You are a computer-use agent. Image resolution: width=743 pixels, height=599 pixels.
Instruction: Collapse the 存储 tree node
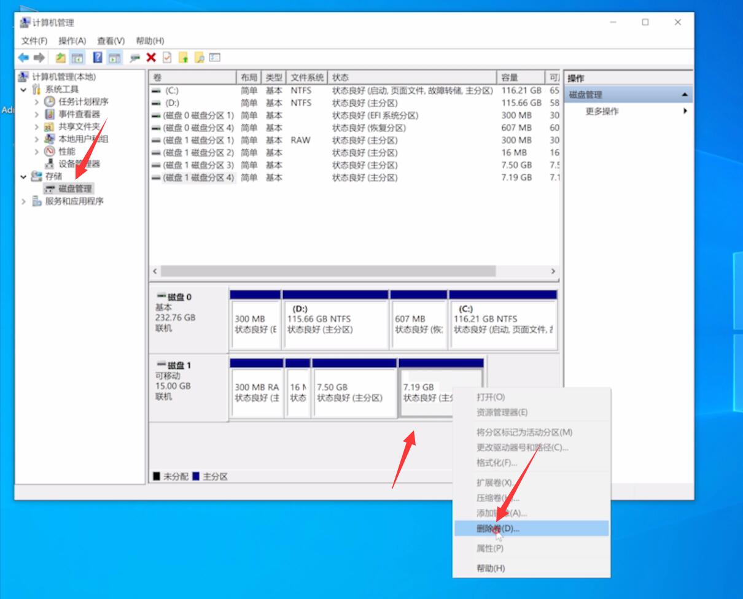tap(24, 177)
